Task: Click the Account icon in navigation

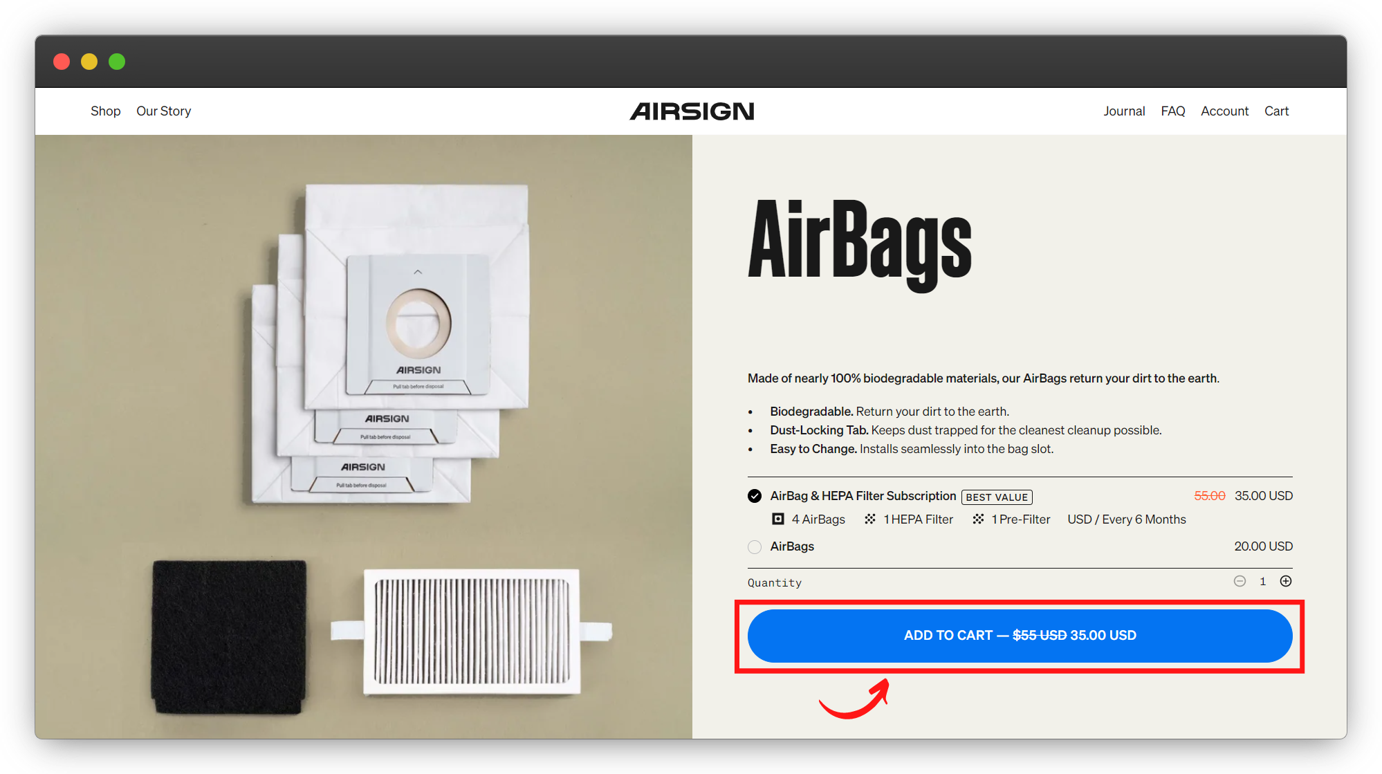Action: click(1226, 111)
